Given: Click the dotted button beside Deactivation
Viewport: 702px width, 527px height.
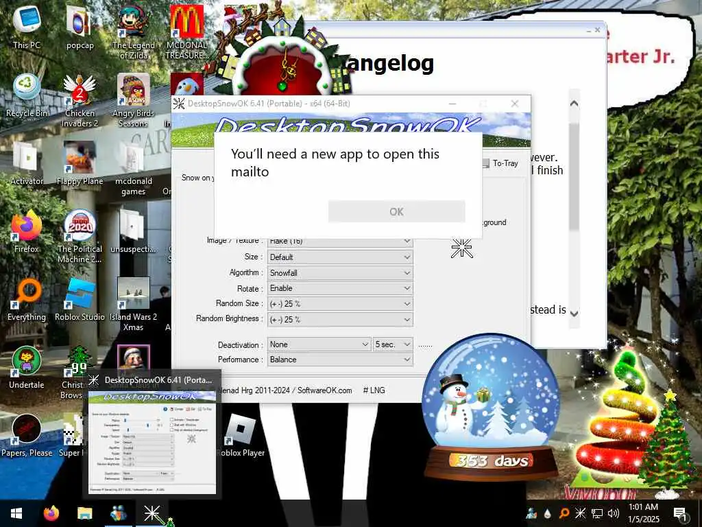Looking at the screenshot, I should pos(425,345).
